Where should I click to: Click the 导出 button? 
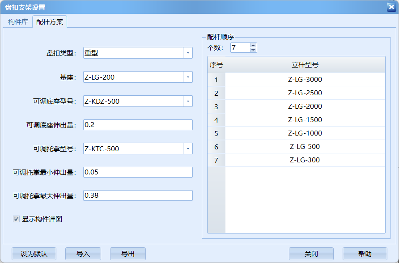click(x=128, y=254)
